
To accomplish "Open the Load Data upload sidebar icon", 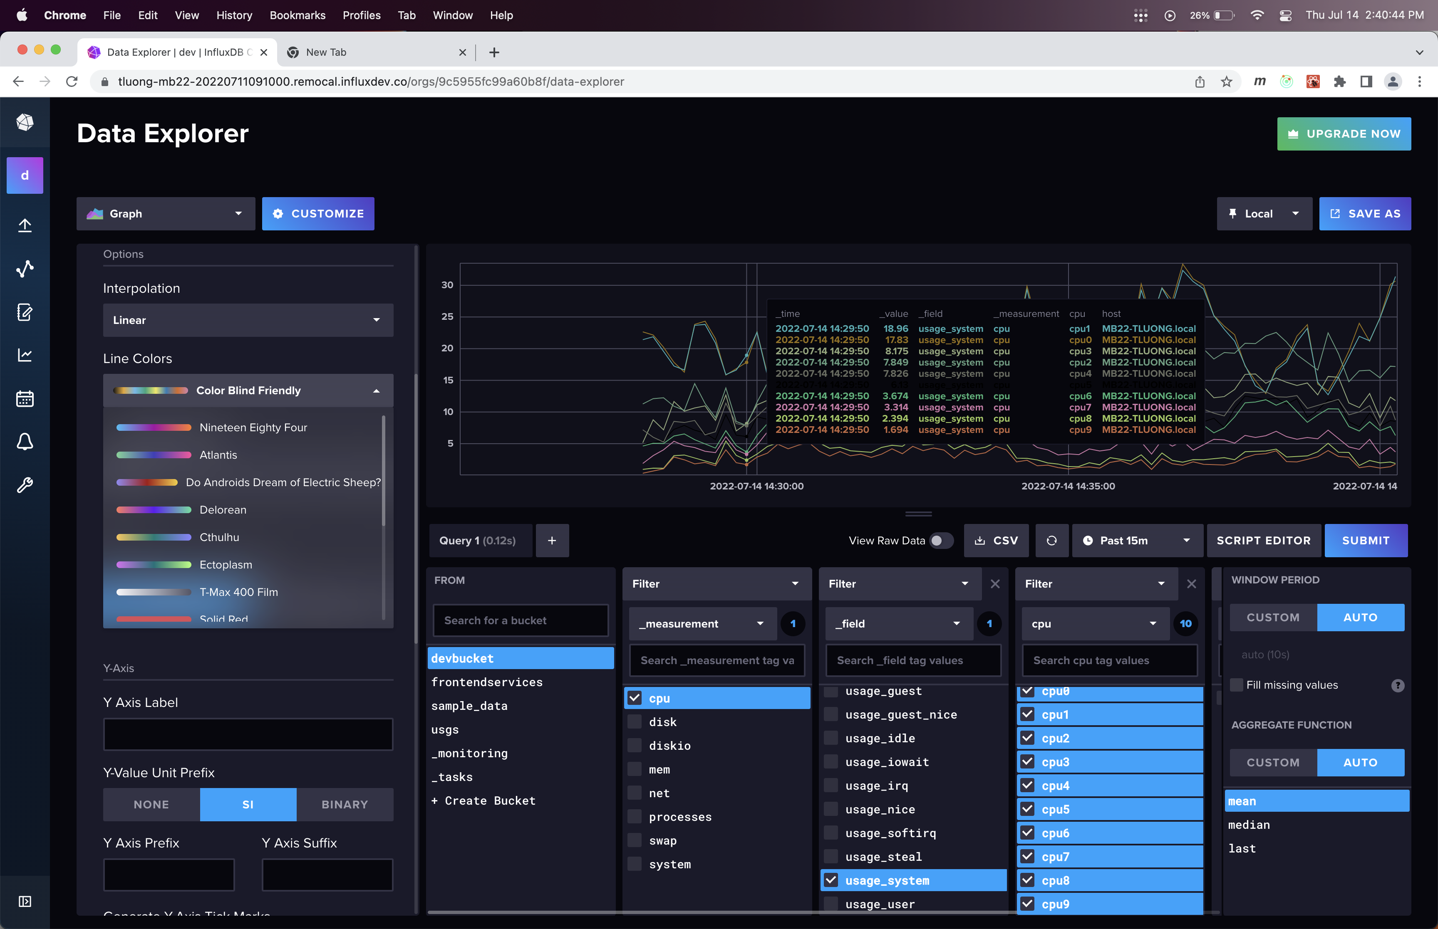I will pyautogui.click(x=25, y=226).
